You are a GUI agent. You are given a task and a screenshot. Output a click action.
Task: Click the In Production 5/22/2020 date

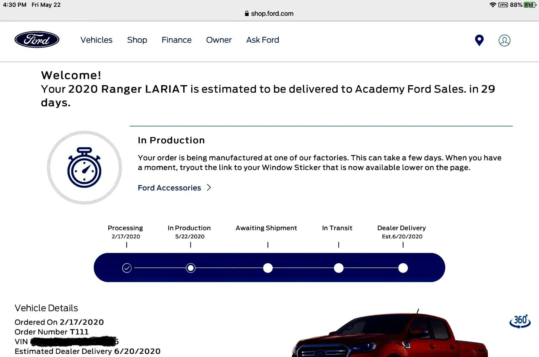[x=190, y=236]
